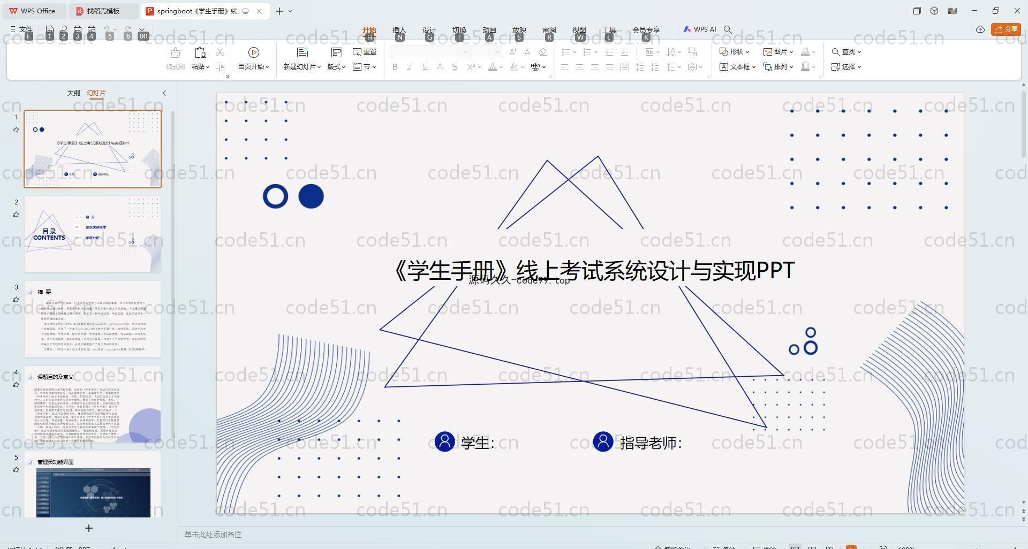The width and height of the screenshot is (1028, 549).
Task: Toggle Bold formatting
Action: [395, 67]
